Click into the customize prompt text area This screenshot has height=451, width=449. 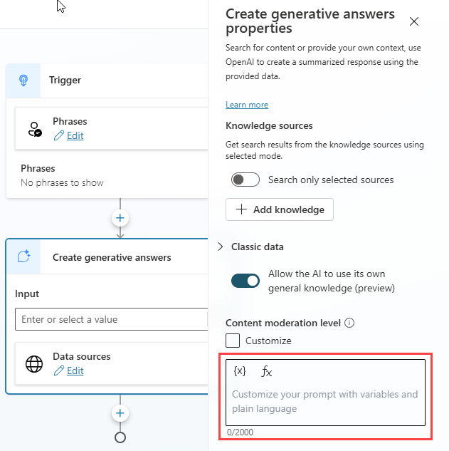pyautogui.click(x=325, y=402)
